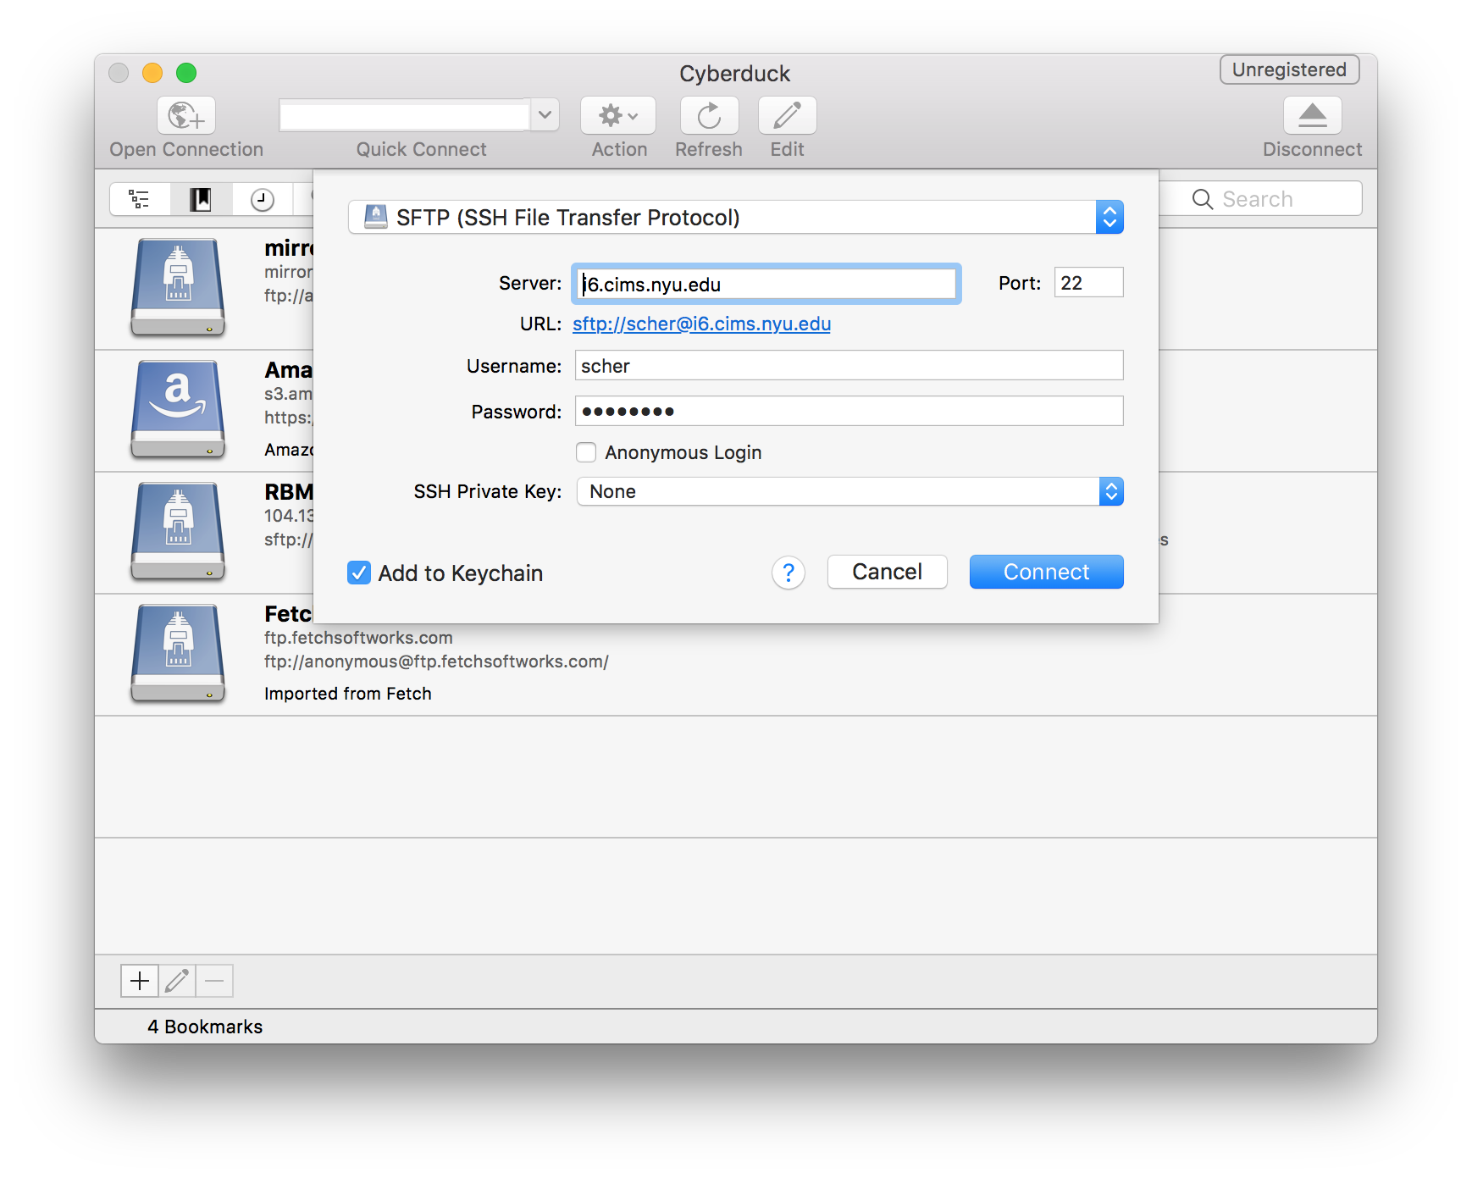Click in the Quick Connect text field
Screen dimensions: 1472x1179
click(406, 115)
